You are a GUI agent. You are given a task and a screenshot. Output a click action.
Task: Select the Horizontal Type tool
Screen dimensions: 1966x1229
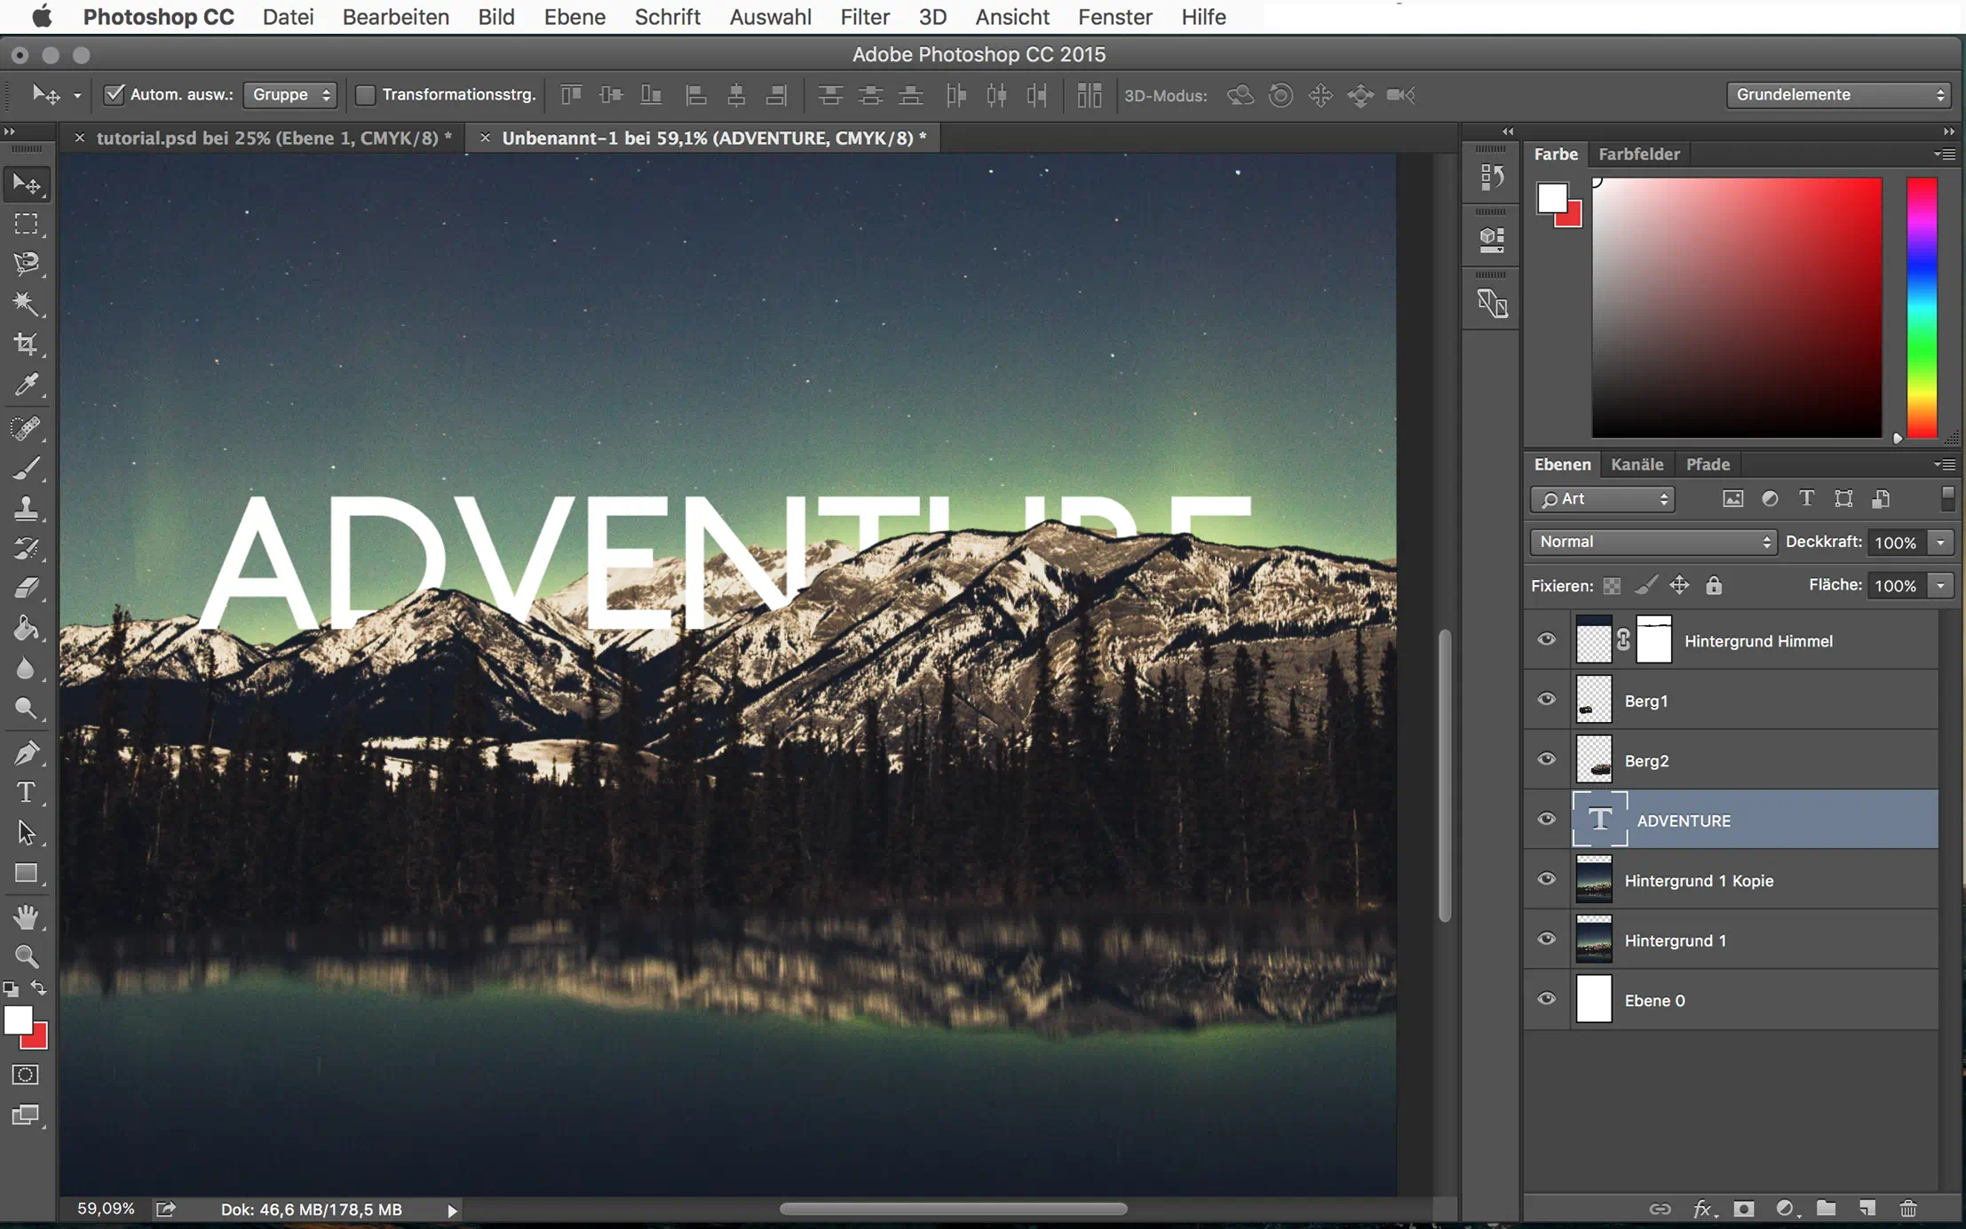[x=26, y=792]
